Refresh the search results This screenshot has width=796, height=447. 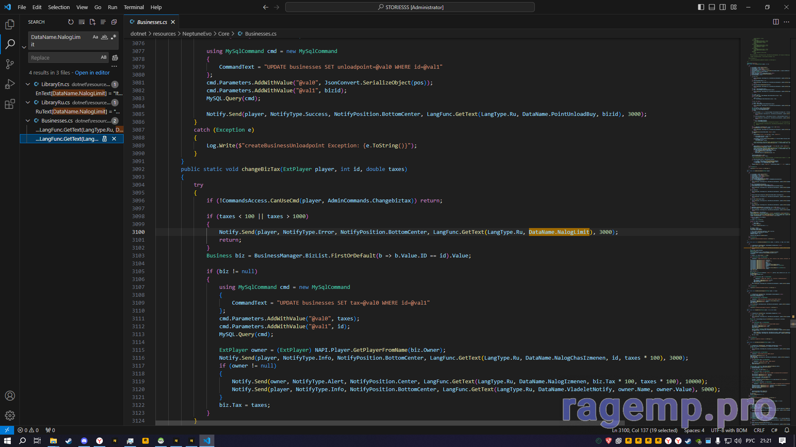pyautogui.click(x=71, y=22)
